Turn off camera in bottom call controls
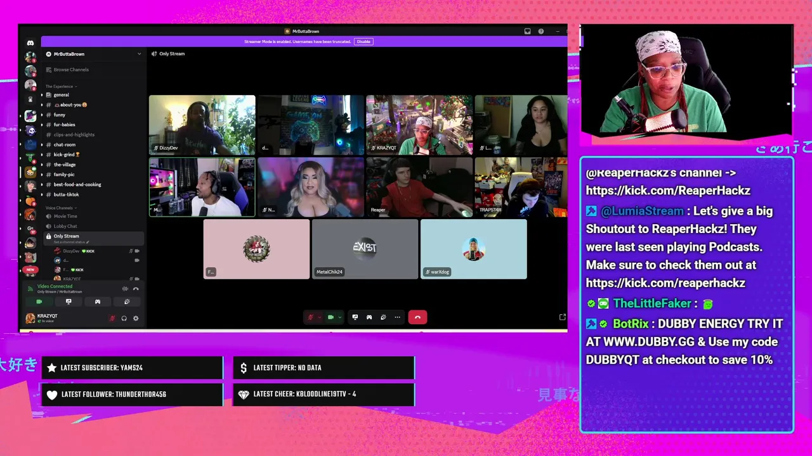The height and width of the screenshot is (456, 812). (x=331, y=317)
